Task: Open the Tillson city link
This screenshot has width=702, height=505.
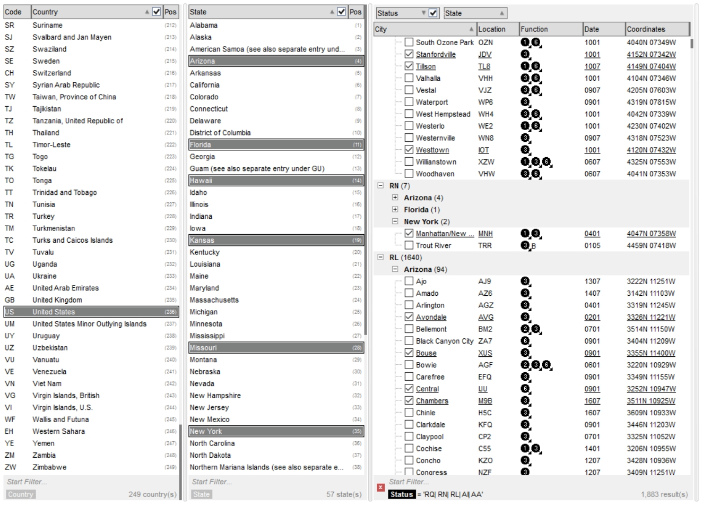Action: tap(426, 66)
